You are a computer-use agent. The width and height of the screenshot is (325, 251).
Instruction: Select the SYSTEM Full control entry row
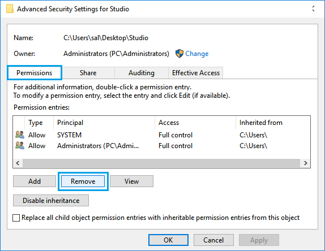[x=162, y=135]
